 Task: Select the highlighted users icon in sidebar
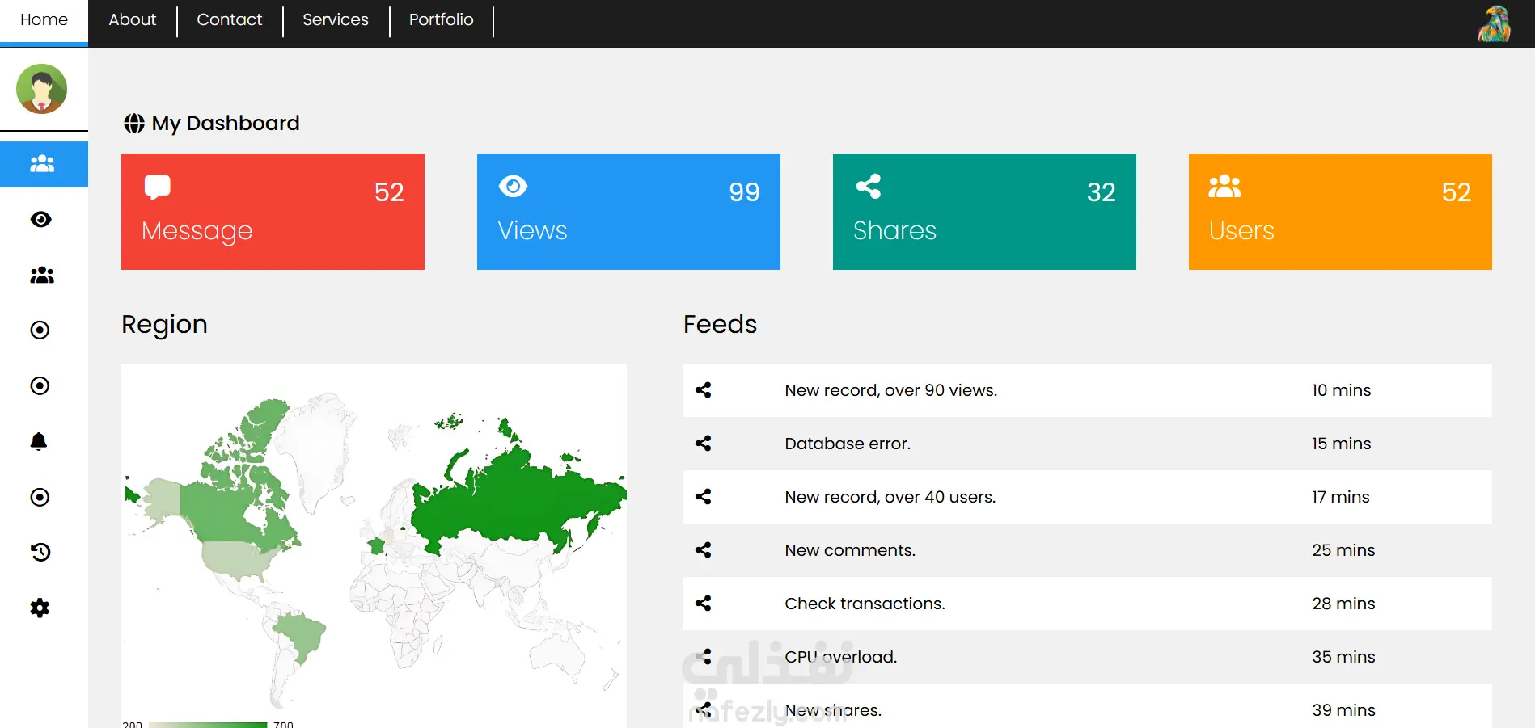click(42, 164)
